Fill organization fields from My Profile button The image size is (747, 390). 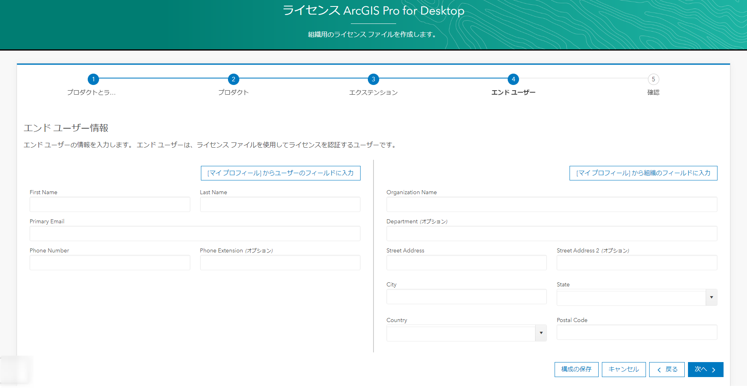click(x=643, y=173)
